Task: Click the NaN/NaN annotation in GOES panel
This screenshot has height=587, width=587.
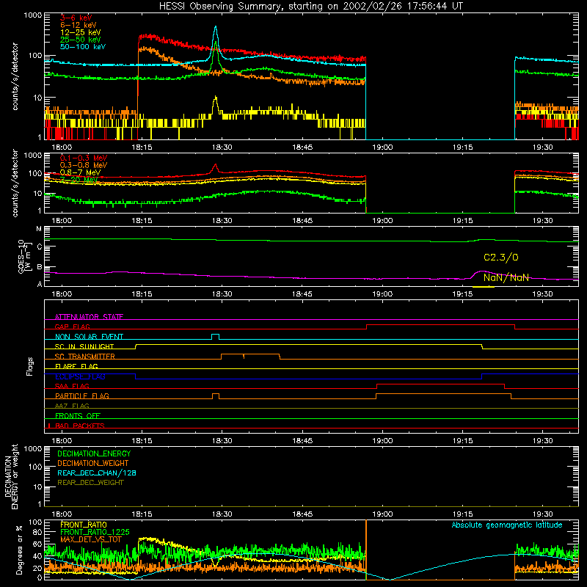Action: pyautogui.click(x=506, y=277)
